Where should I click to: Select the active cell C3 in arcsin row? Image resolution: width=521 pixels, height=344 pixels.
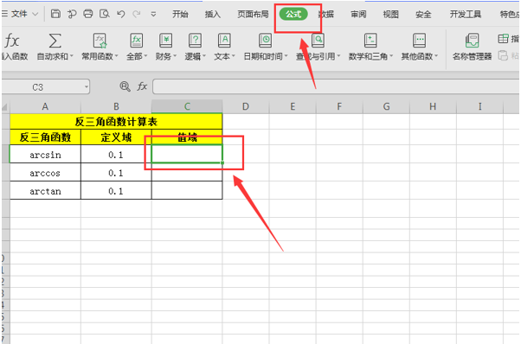[187, 154]
